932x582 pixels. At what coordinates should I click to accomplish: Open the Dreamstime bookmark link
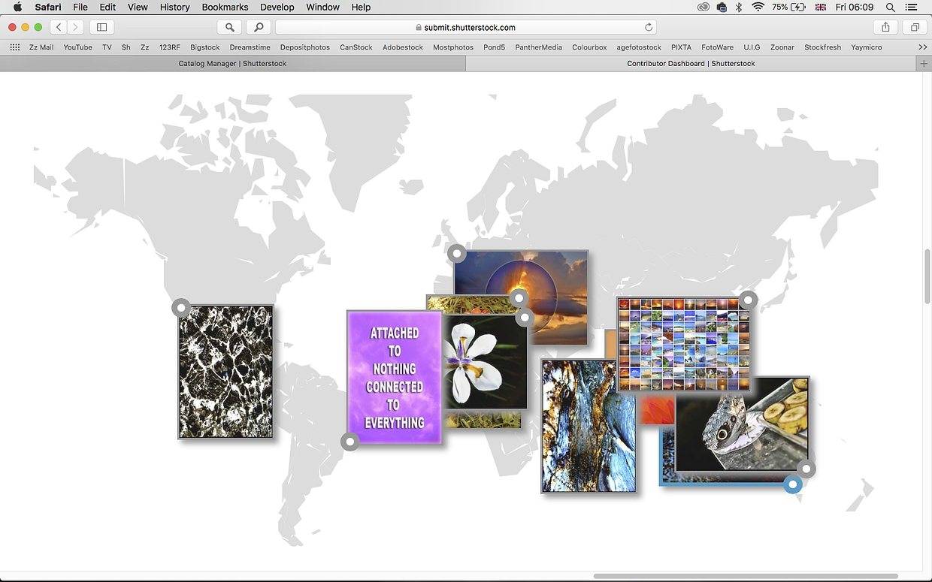coord(250,47)
